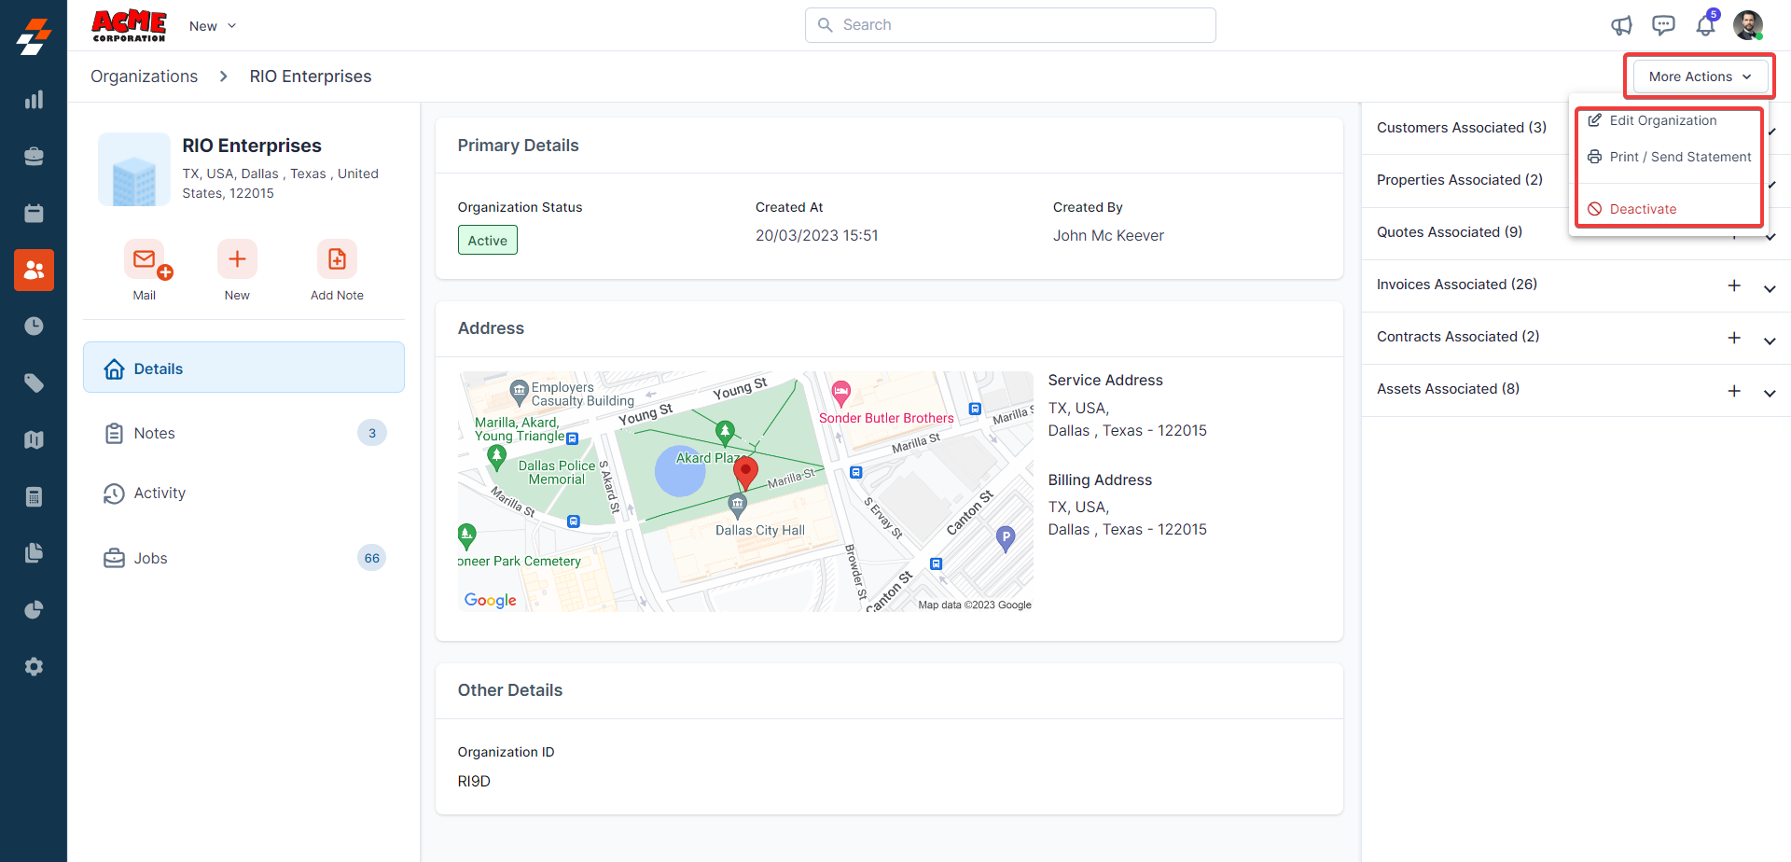This screenshot has width=1791, height=862.
Task: Click the announcements megaphone icon
Action: click(1621, 25)
